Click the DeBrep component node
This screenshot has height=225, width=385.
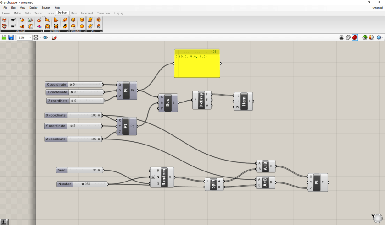click(202, 100)
